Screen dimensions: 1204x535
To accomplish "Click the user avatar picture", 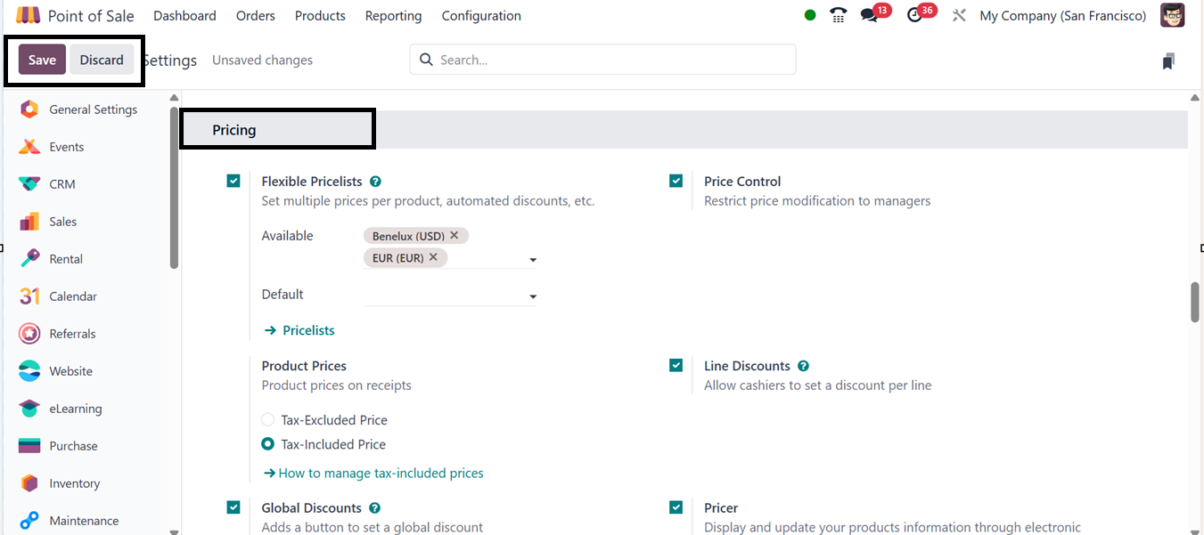I will [1172, 15].
